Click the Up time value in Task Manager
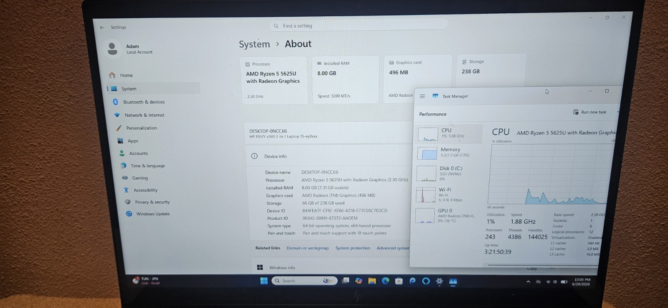 click(498, 252)
